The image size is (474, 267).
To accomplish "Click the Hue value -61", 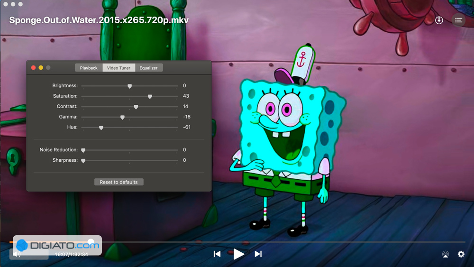I will [187, 127].
